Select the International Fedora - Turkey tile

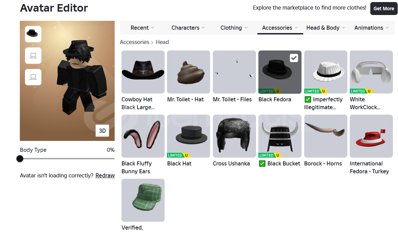[371, 136]
